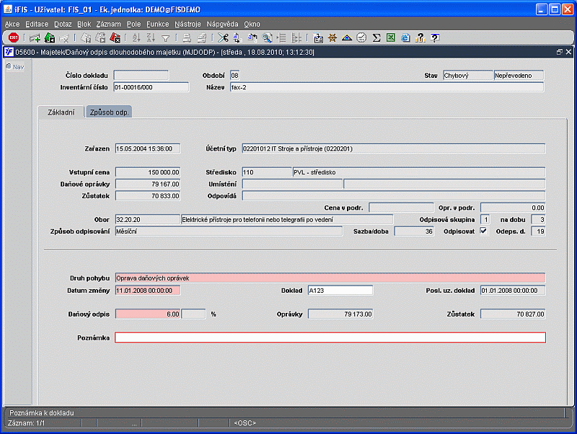Screen dimensions: 577x434
Task: Click the tree structure icon
Action: point(296,37)
